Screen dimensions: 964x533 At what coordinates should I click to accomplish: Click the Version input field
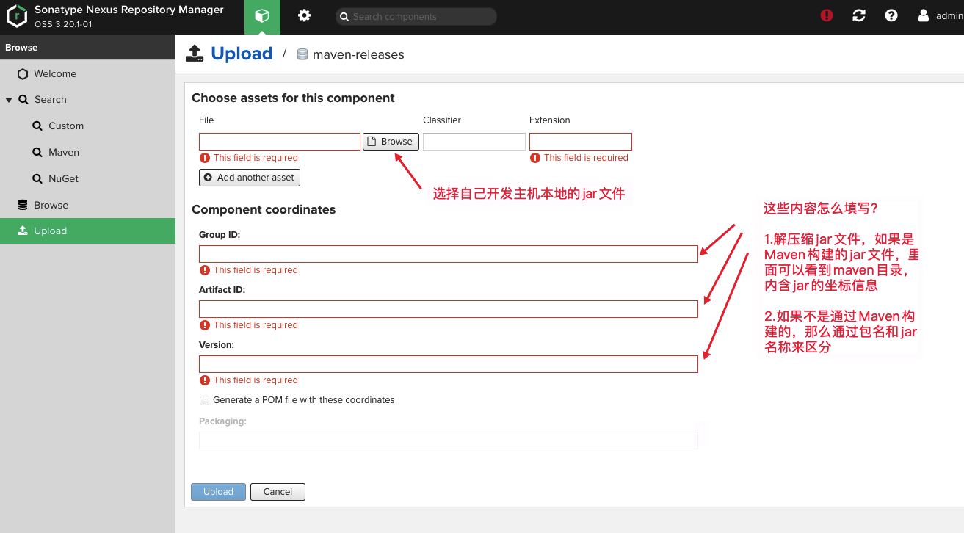click(449, 364)
